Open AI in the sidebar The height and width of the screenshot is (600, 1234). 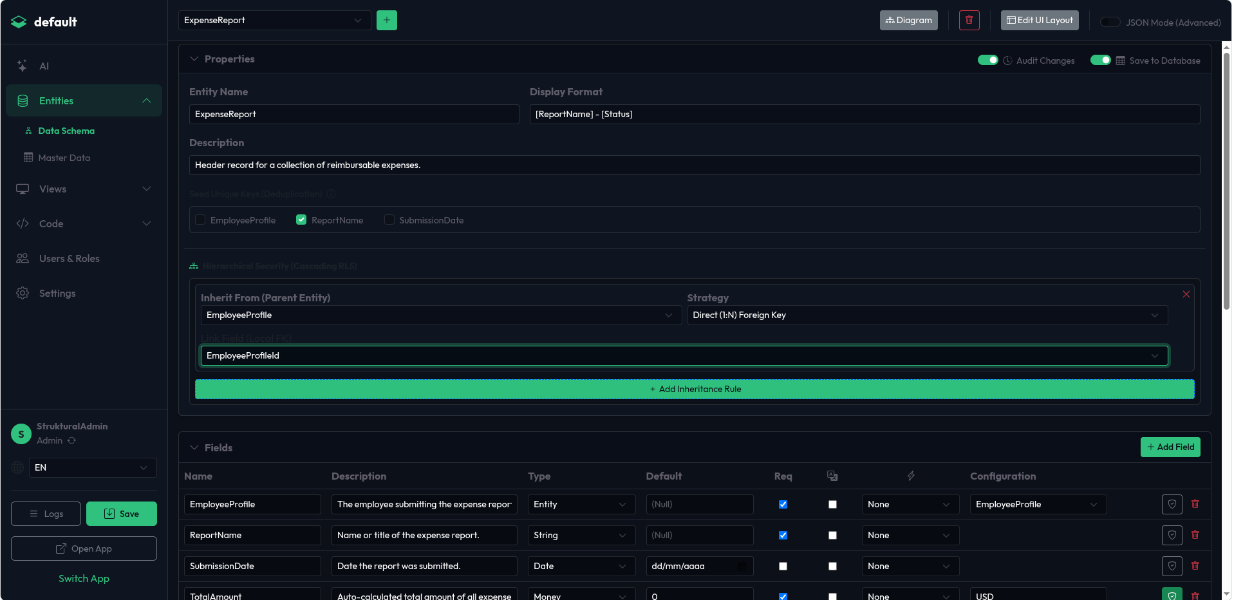(x=84, y=66)
